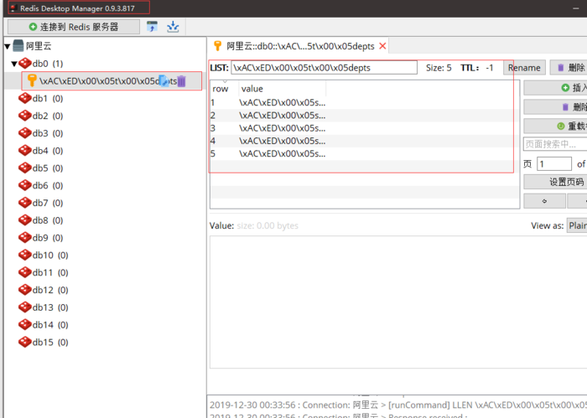Select list row 2 value
The height and width of the screenshot is (418, 587).
pos(283,115)
